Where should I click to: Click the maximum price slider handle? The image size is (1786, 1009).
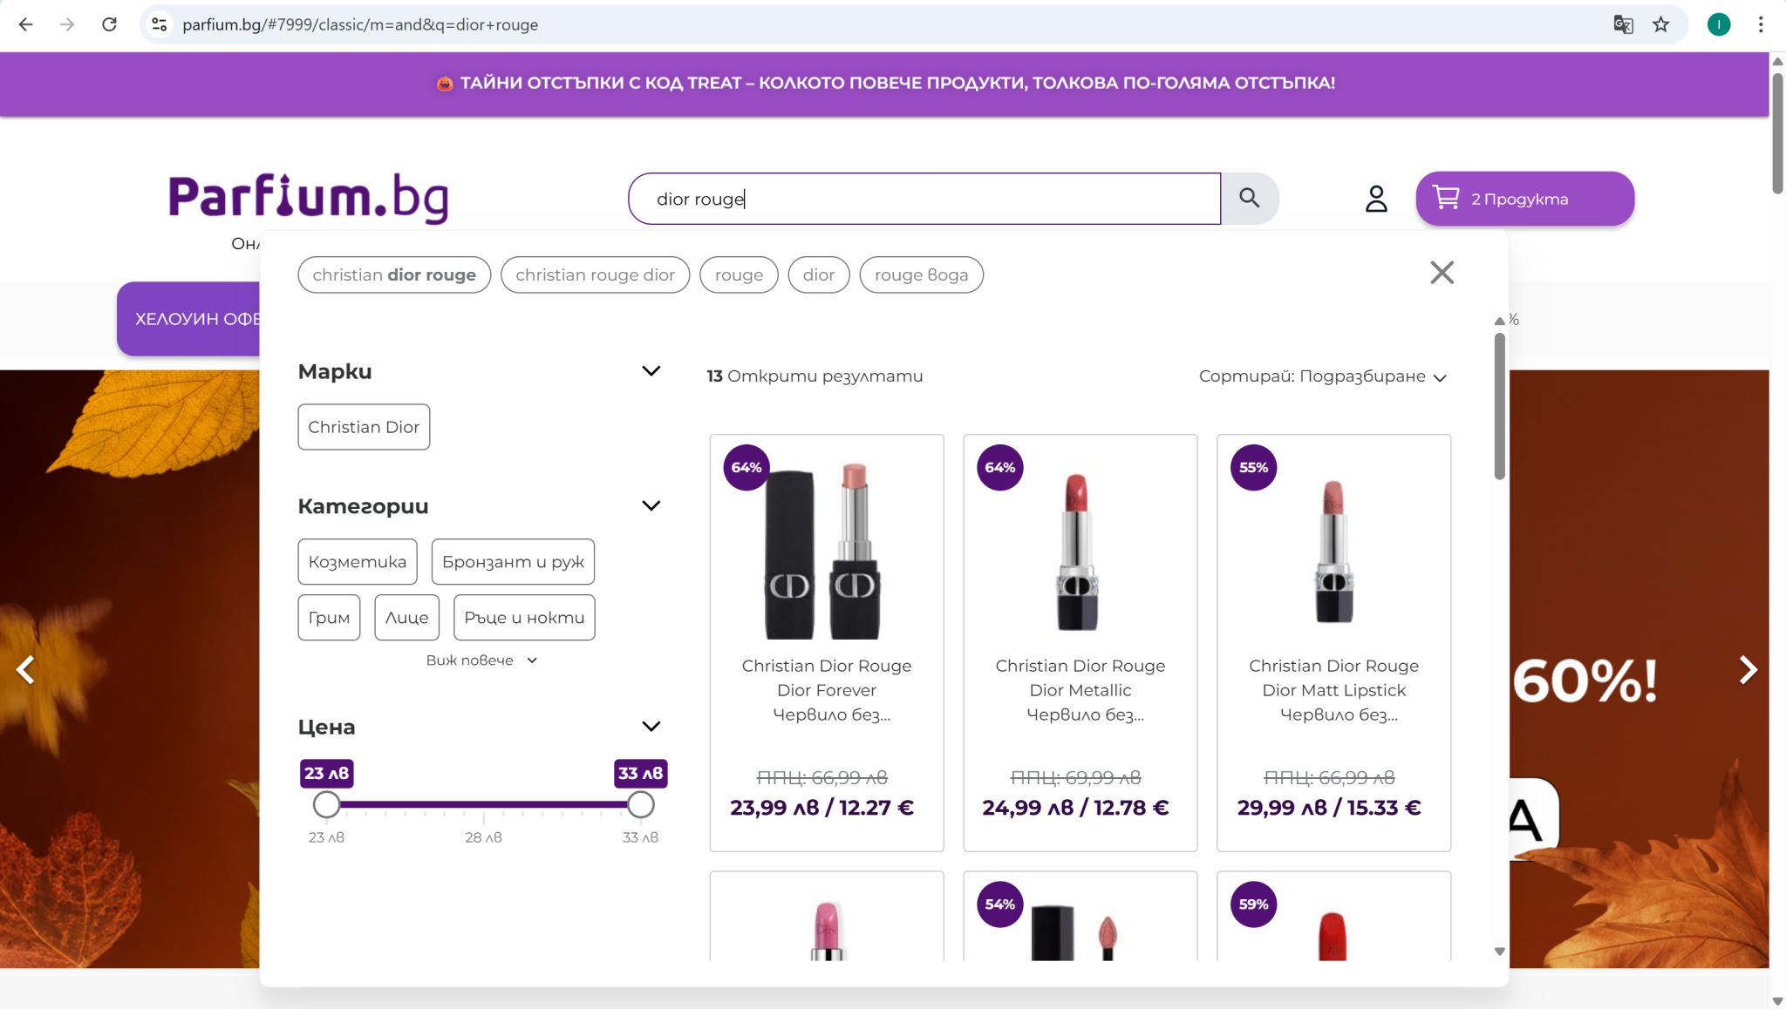(x=640, y=804)
